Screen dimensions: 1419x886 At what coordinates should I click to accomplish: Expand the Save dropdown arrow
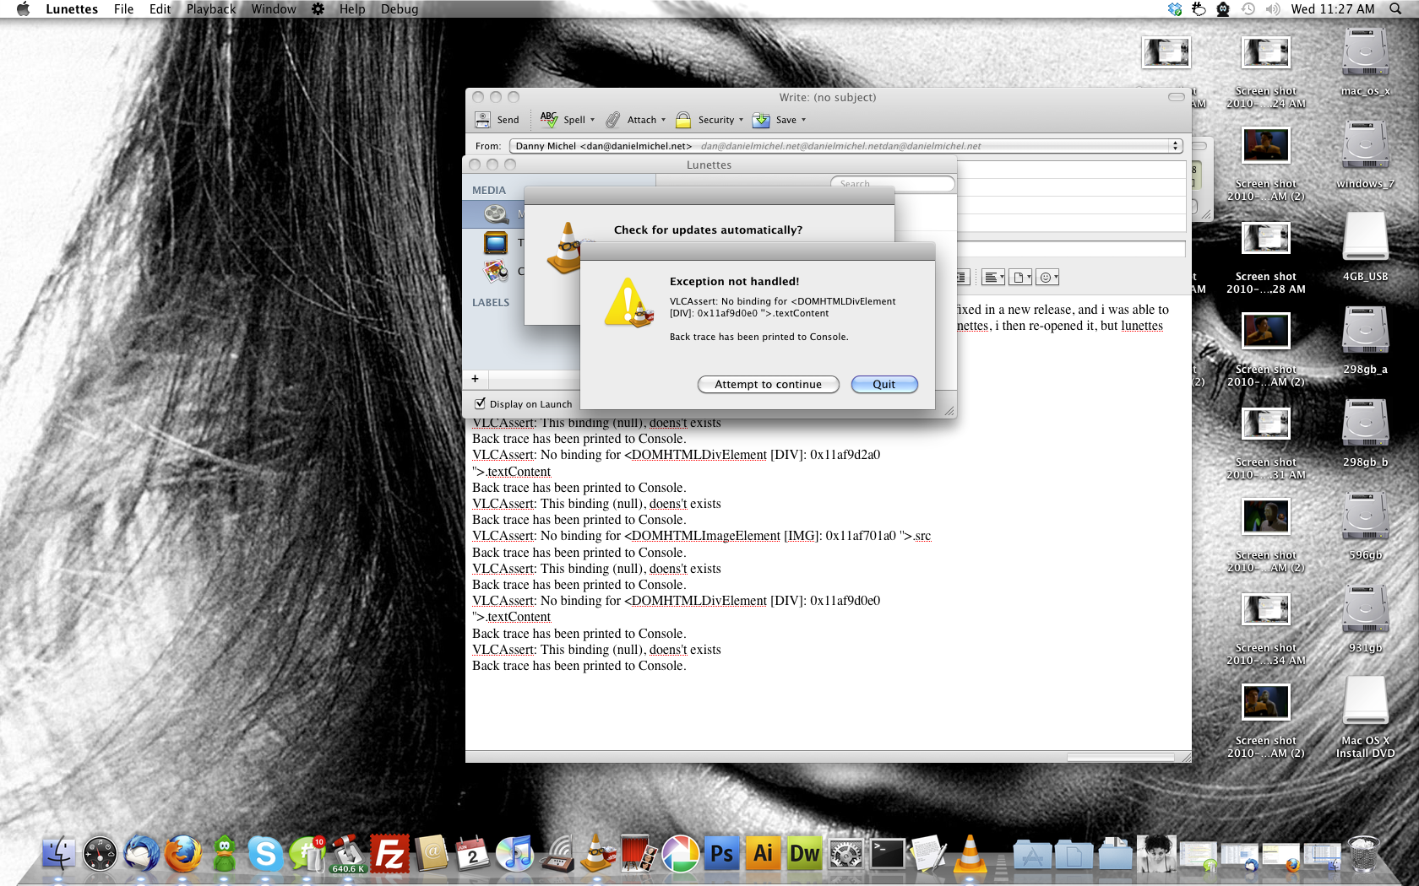coord(803,120)
